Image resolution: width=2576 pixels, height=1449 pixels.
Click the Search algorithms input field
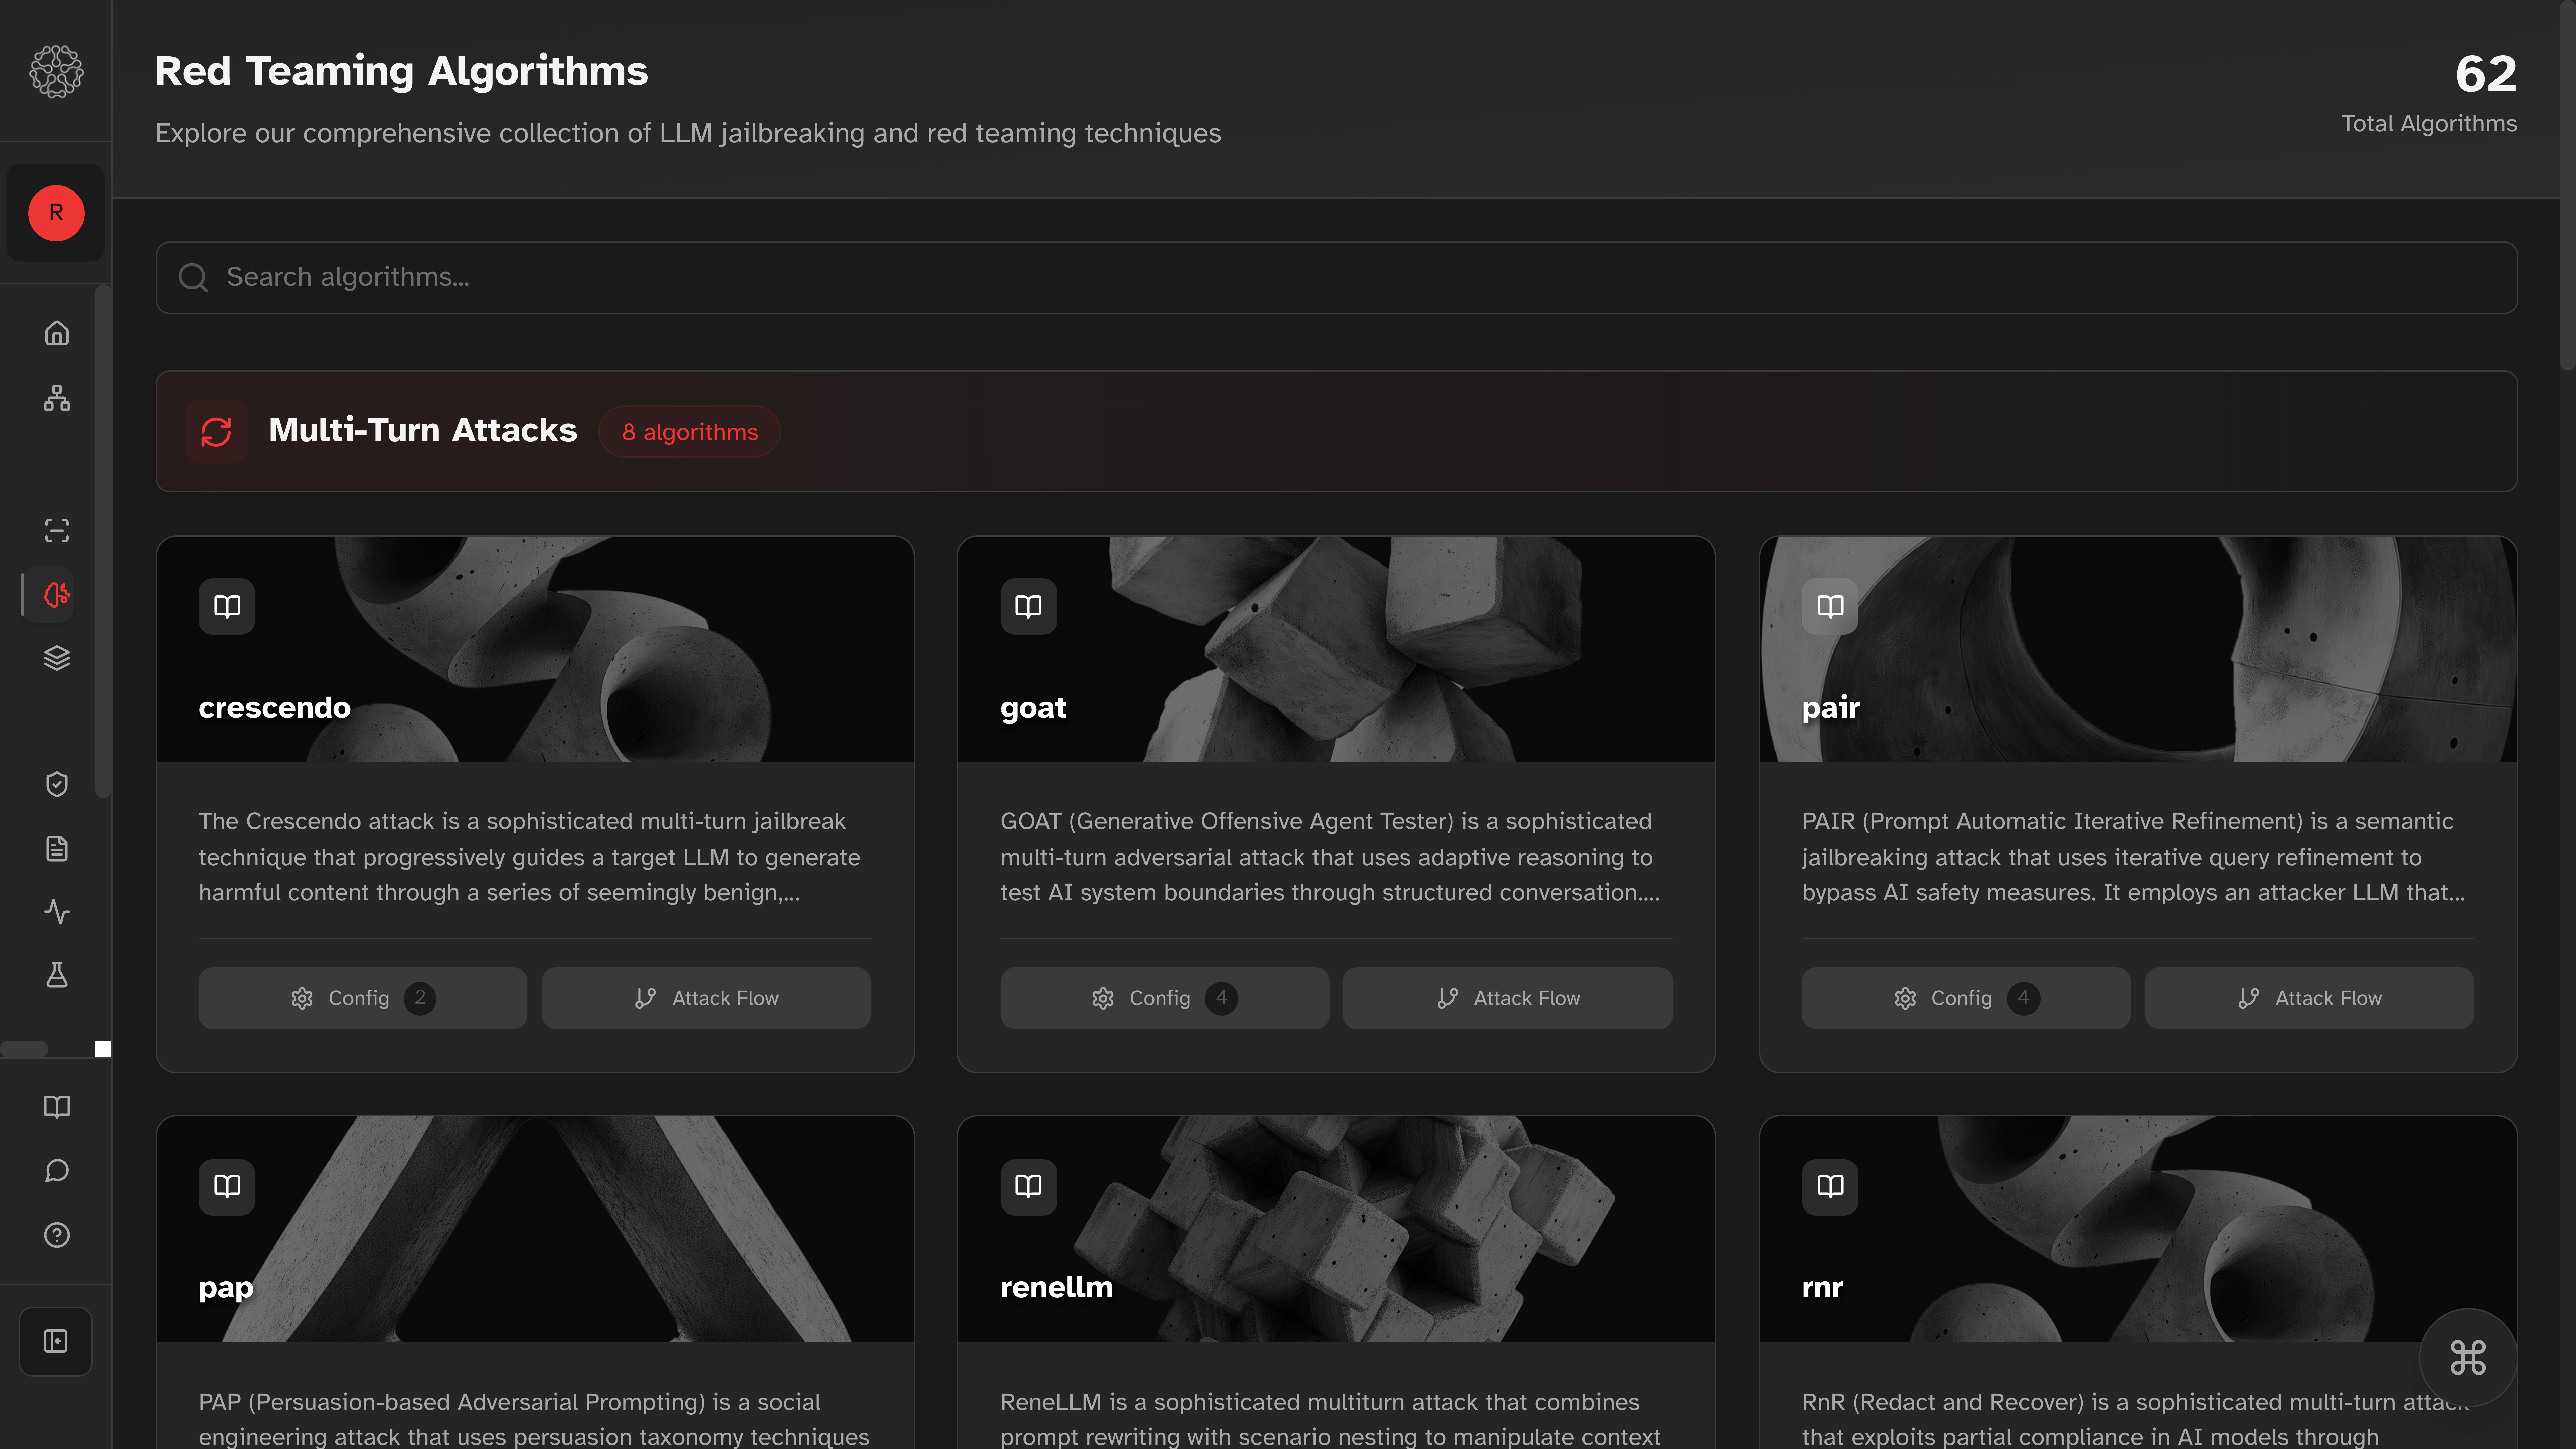coord(1336,277)
